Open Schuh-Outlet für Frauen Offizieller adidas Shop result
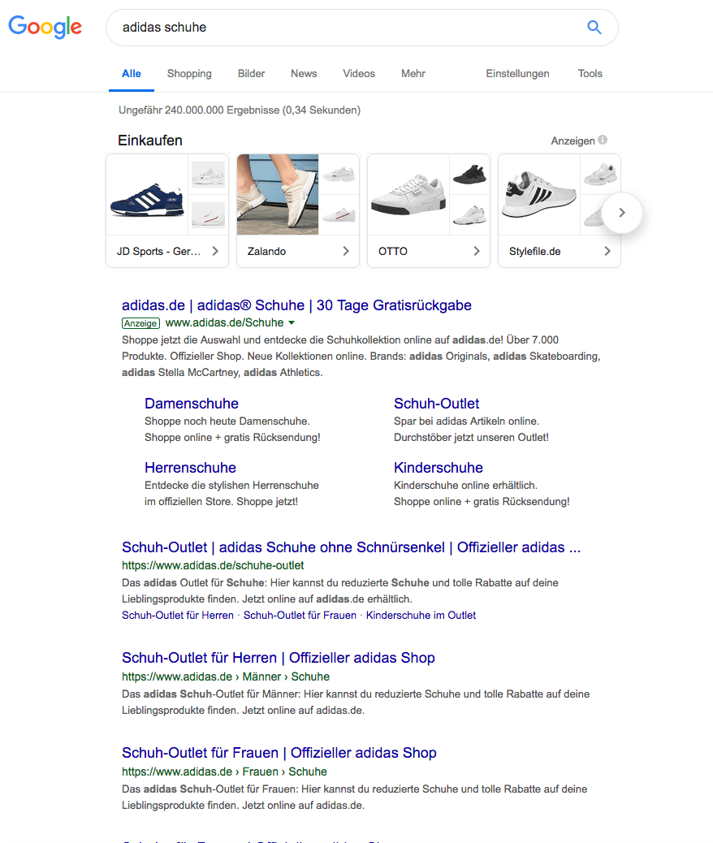This screenshot has height=843, width=713. coord(279,753)
